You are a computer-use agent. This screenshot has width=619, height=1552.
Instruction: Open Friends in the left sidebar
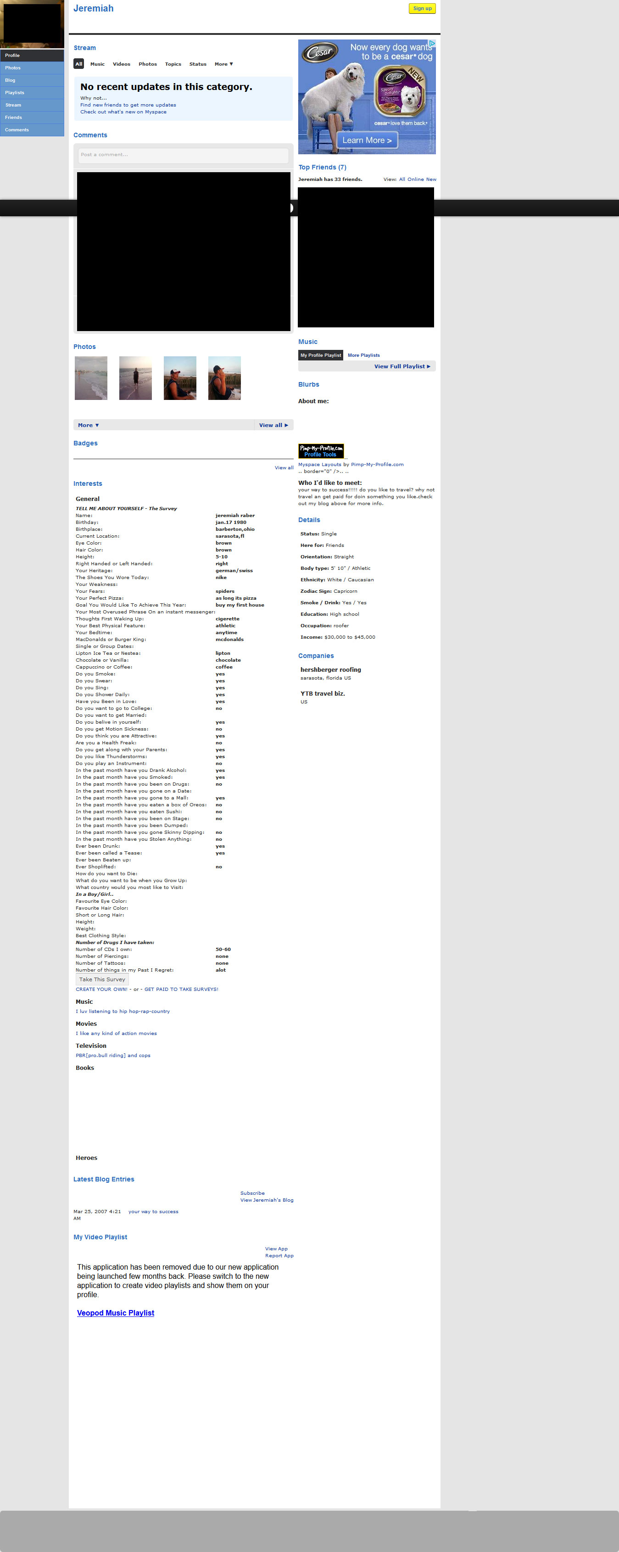(14, 118)
